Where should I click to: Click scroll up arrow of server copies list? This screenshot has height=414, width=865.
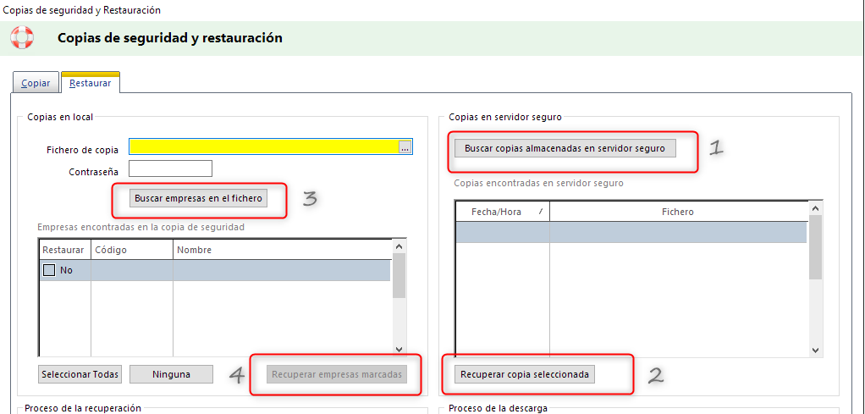tap(815, 208)
